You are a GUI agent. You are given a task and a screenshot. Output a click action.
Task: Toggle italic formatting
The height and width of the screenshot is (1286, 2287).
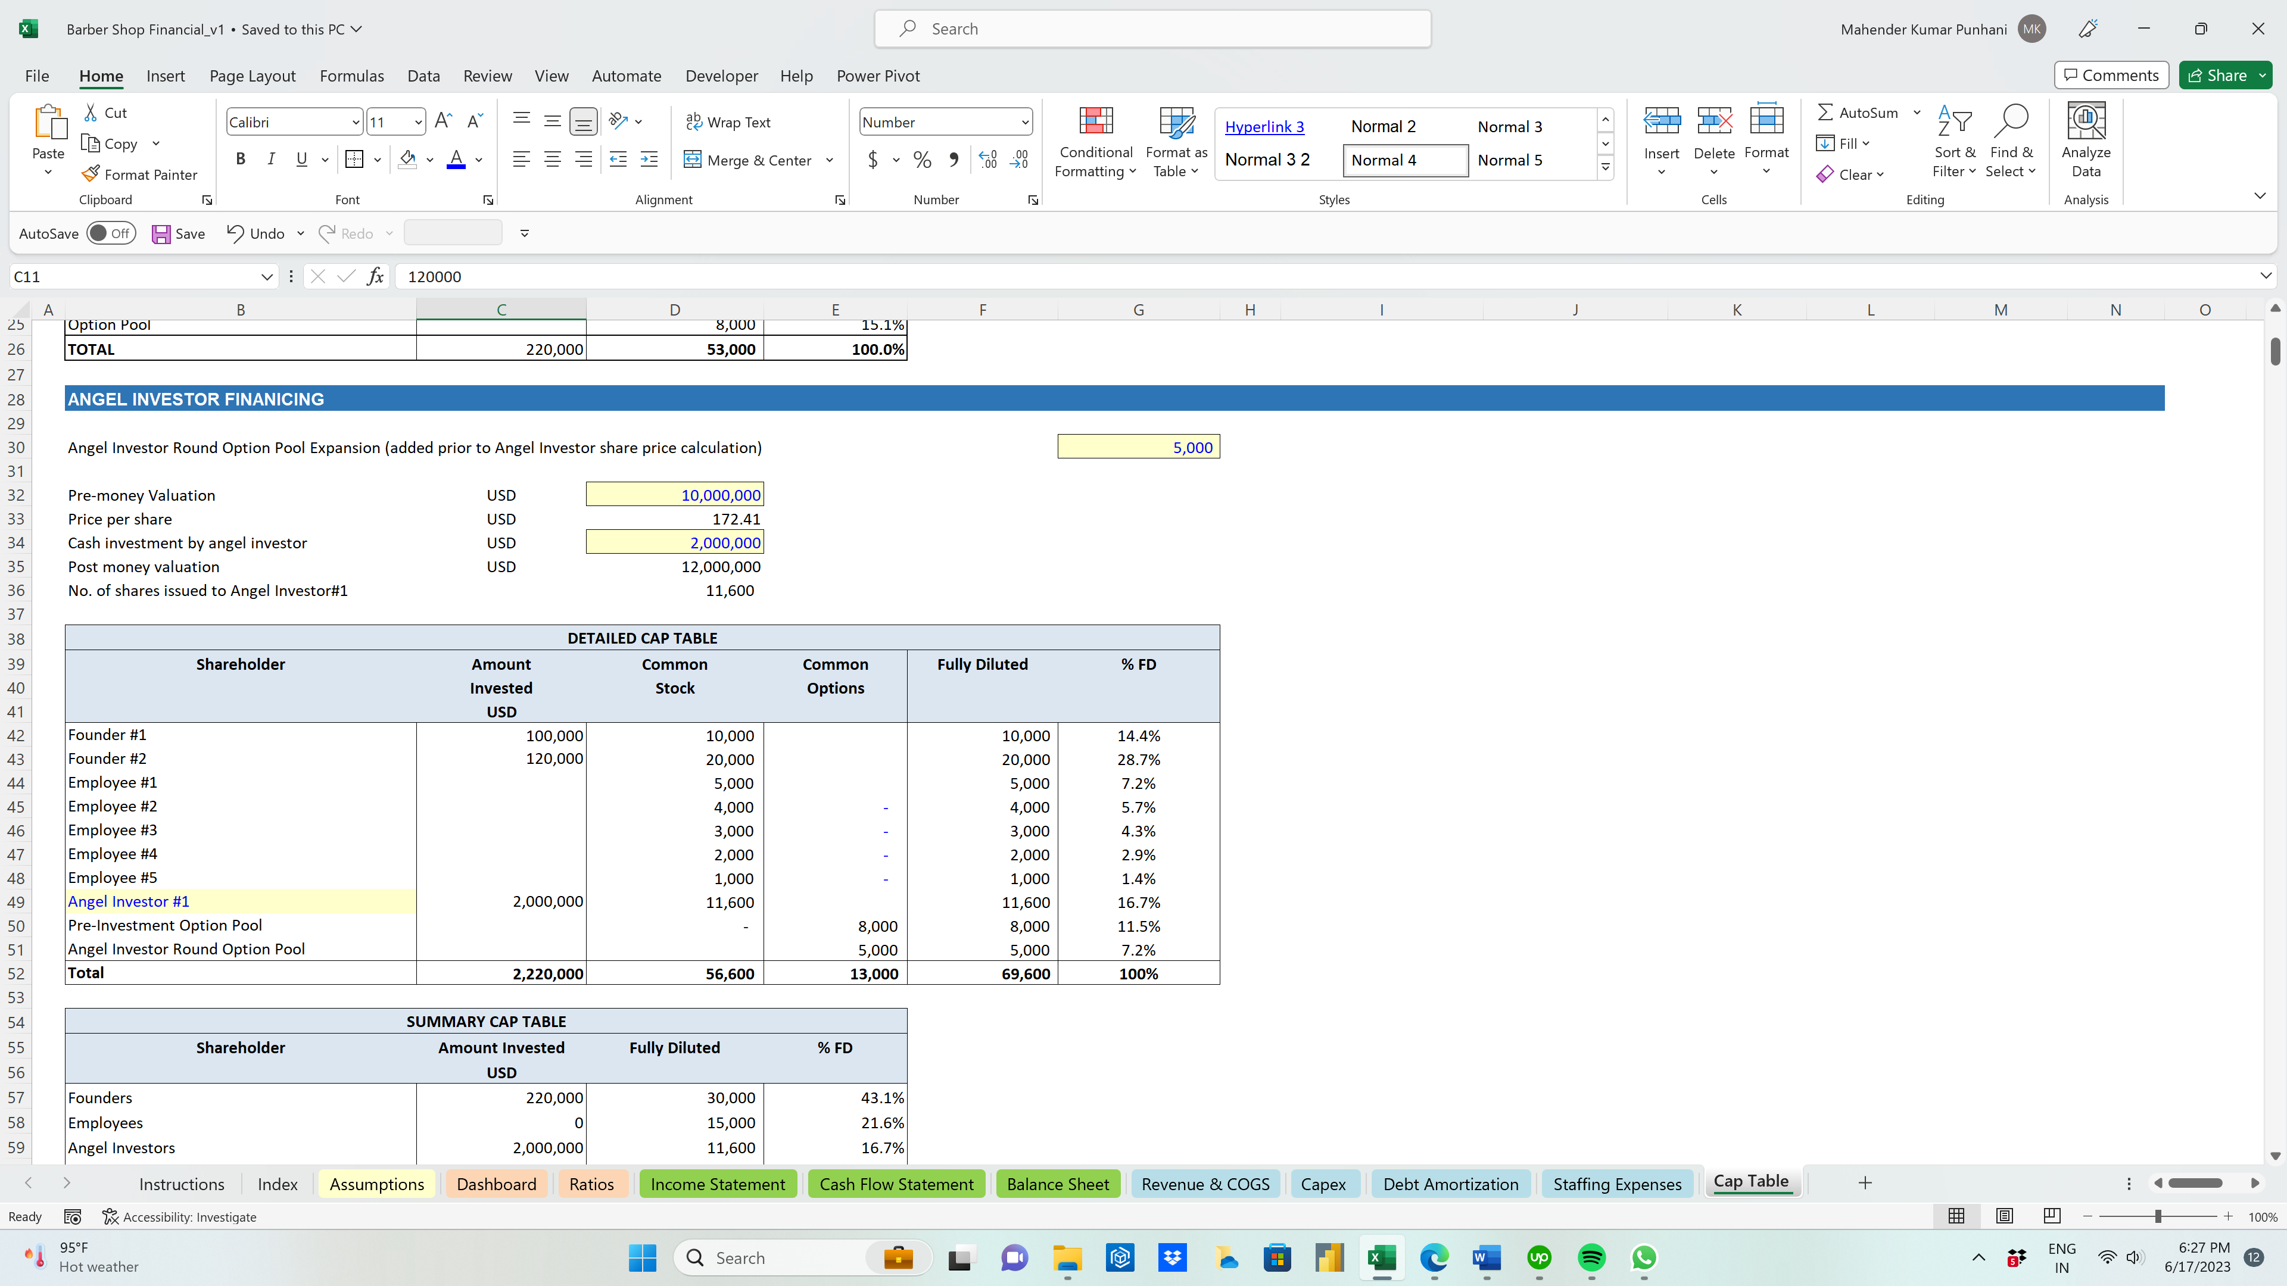[x=272, y=159]
